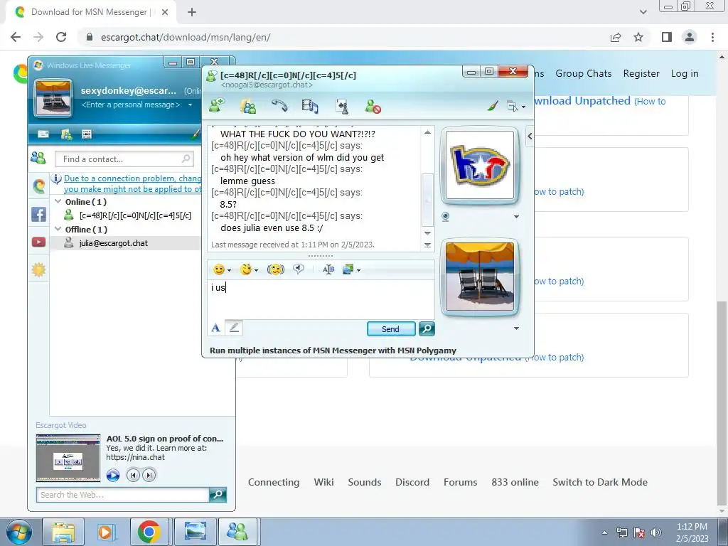The width and height of the screenshot is (728, 546).
Task: Click the Log in link
Action: (685, 73)
